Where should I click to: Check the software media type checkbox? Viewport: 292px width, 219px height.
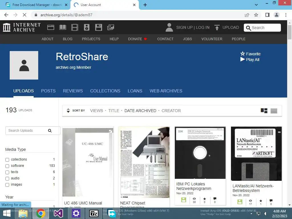tap(7, 166)
